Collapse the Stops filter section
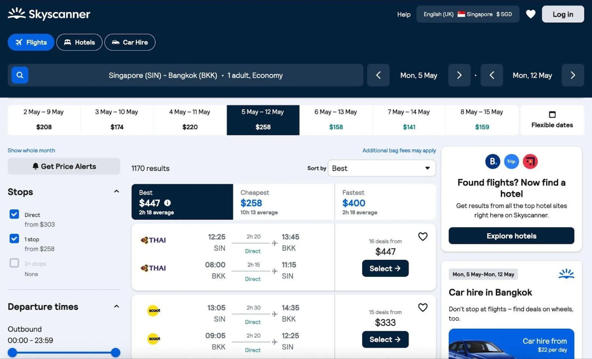The width and height of the screenshot is (592, 359). click(x=116, y=192)
